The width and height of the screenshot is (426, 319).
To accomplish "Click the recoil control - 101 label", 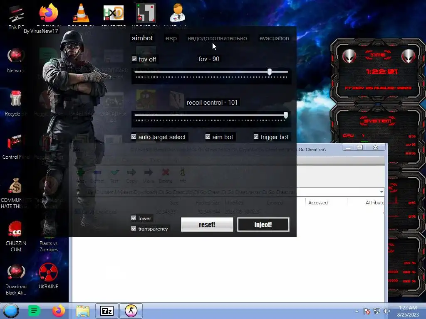I will click(212, 103).
